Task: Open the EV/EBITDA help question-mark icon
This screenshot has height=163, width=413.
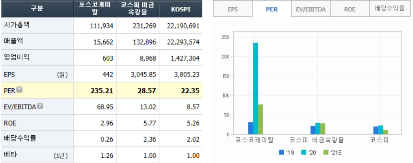Action: 40,106
